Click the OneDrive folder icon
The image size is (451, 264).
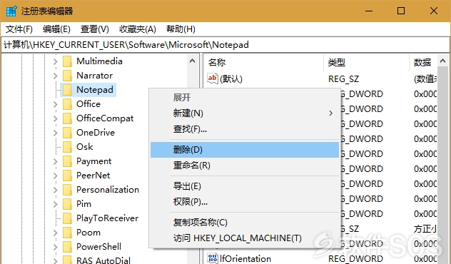(67, 133)
